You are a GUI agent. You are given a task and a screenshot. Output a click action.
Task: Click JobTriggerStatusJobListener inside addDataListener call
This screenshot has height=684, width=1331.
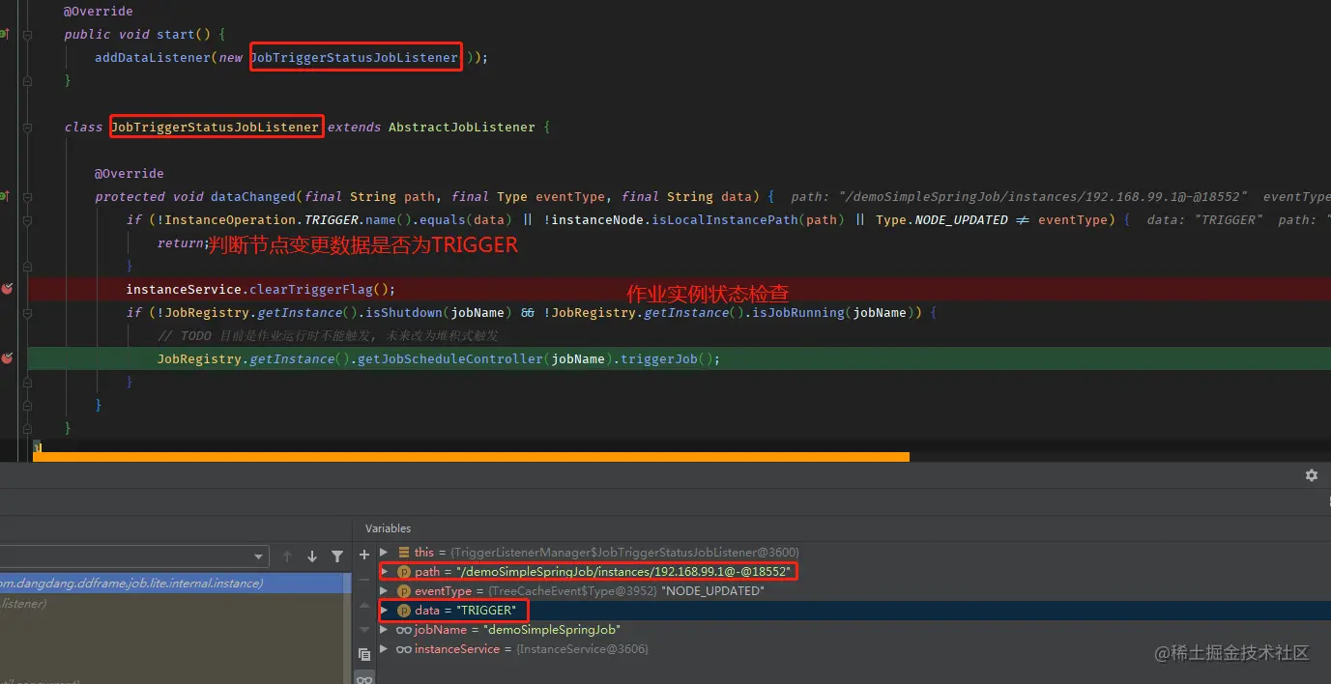(x=354, y=57)
